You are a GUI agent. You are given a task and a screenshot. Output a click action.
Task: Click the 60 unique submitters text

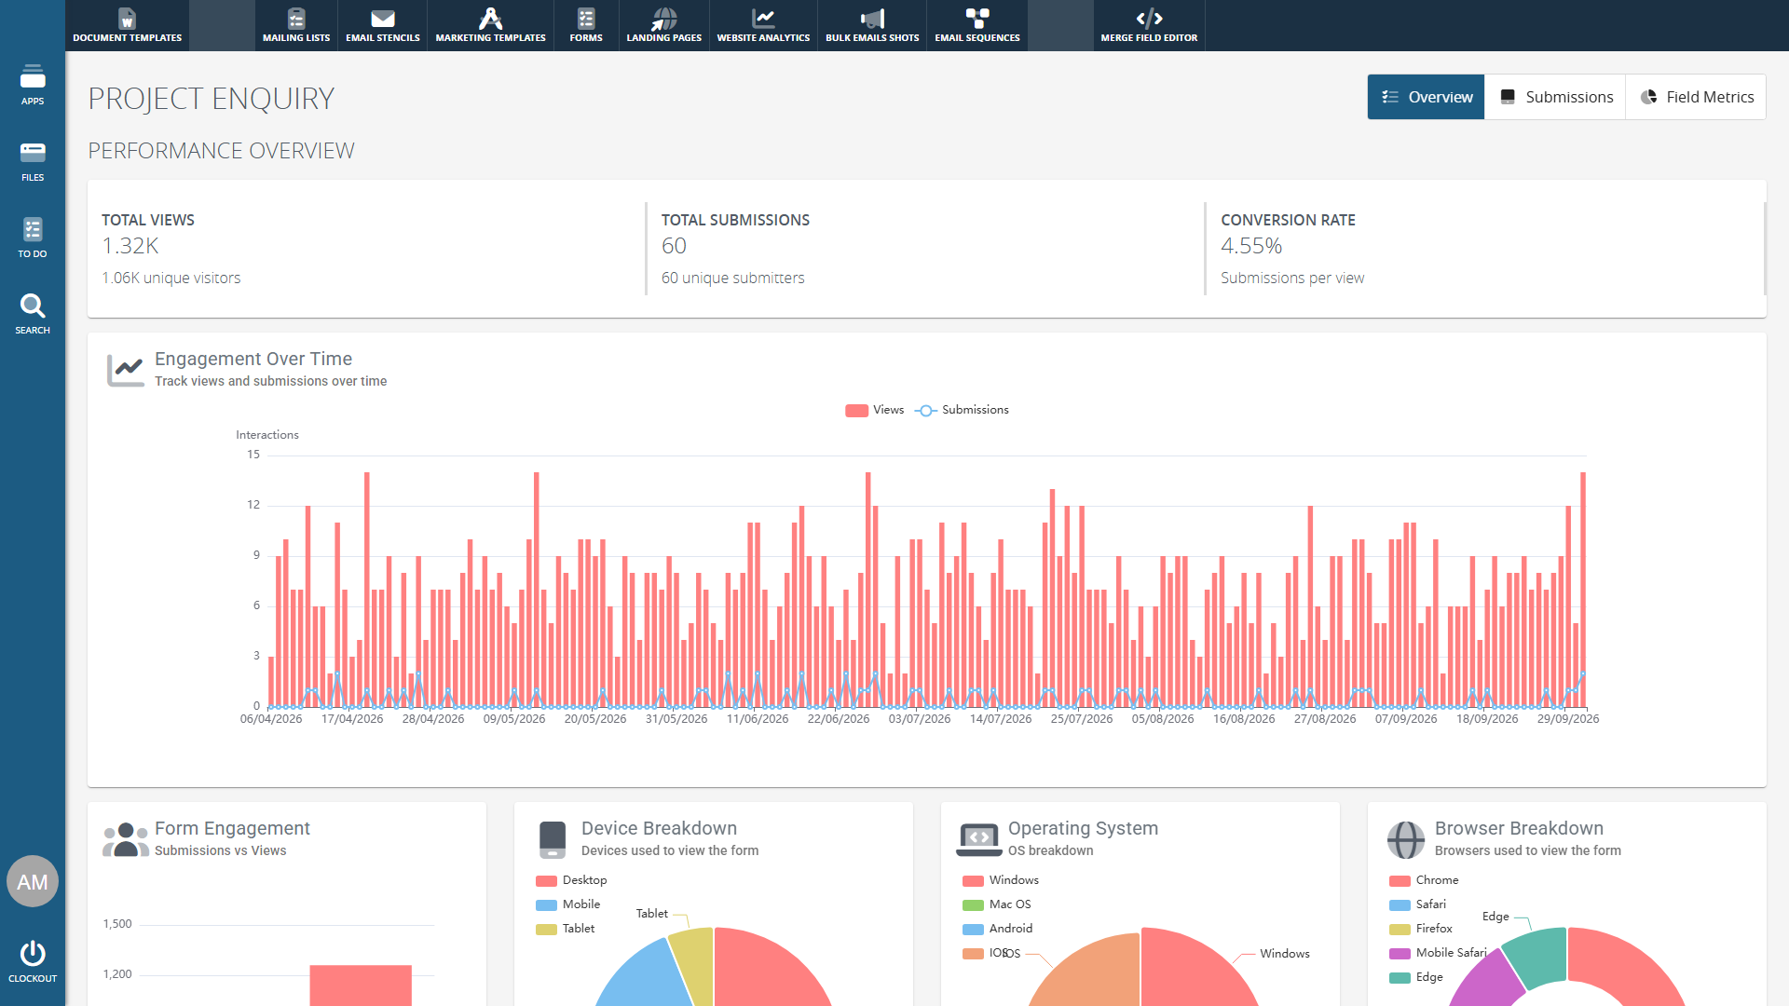click(732, 278)
